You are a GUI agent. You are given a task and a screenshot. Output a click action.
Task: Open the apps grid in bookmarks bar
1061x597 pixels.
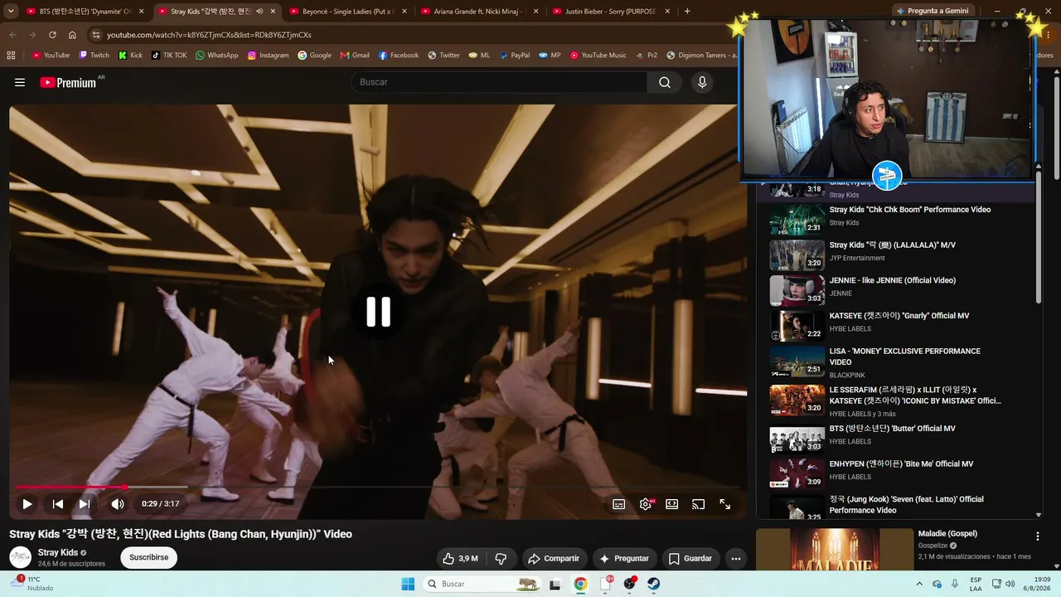(x=11, y=56)
